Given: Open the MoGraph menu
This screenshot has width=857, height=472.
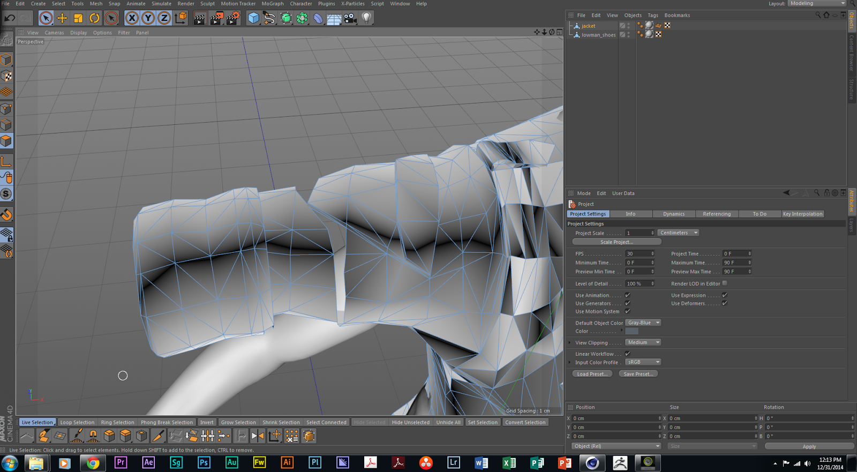Looking at the screenshot, I should 272,4.
